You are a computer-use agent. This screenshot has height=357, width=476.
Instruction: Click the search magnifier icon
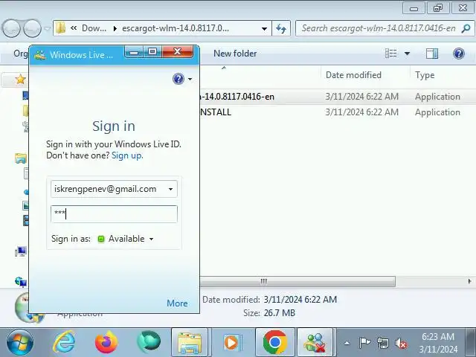coord(466,28)
